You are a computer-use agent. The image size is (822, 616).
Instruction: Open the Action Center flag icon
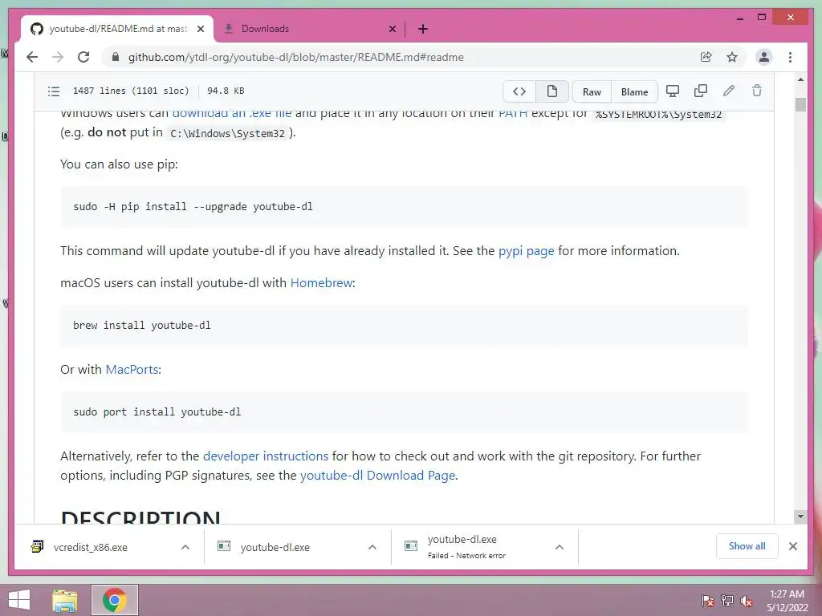click(707, 601)
